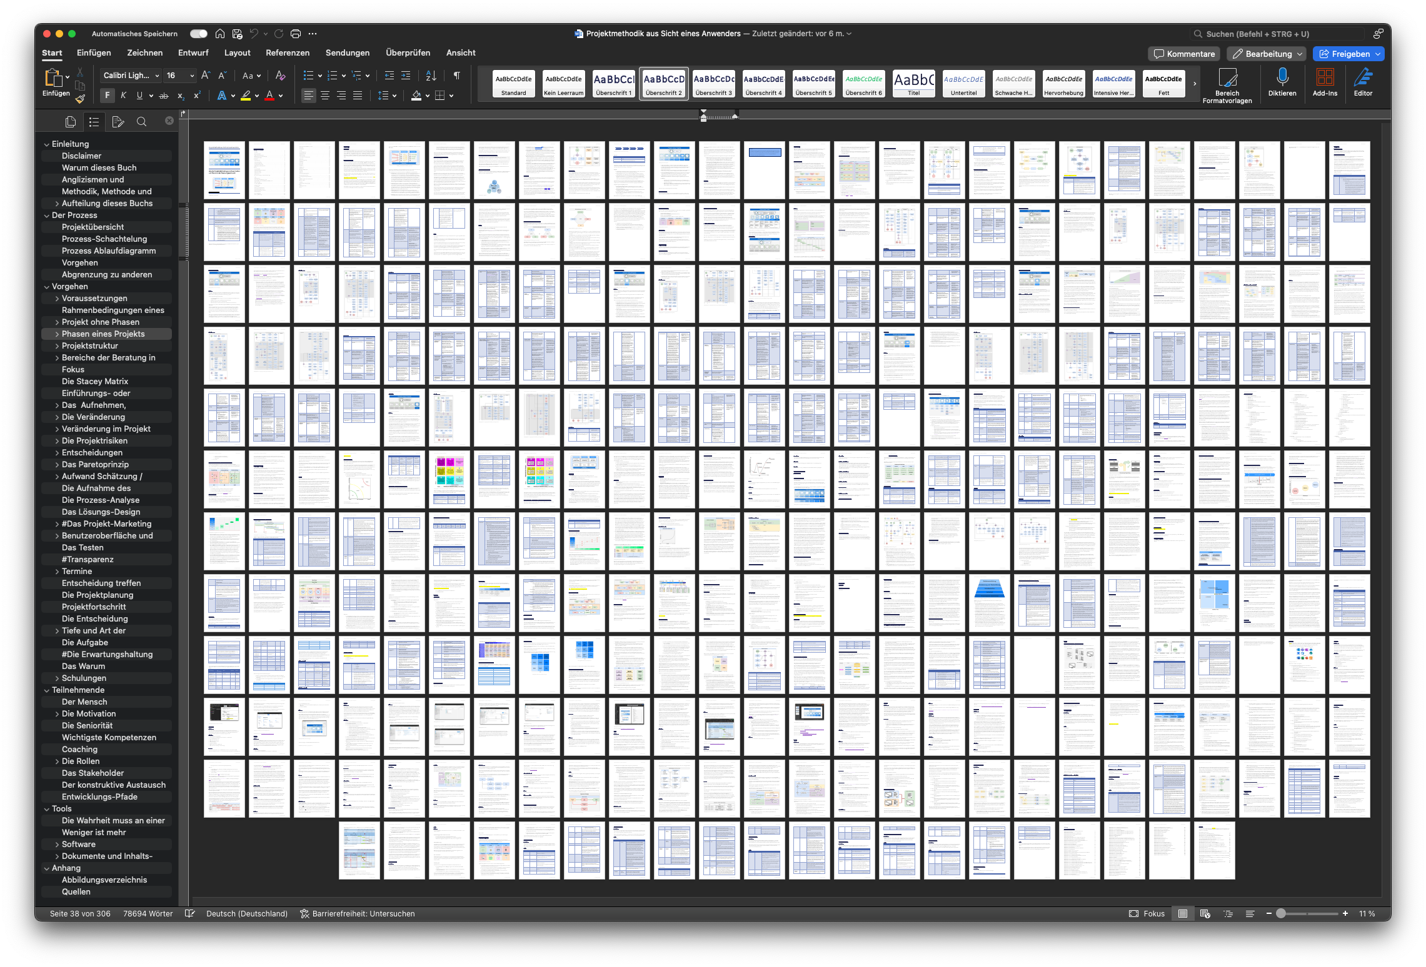The width and height of the screenshot is (1426, 967).
Task: Open search tab in navigation pane
Action: pos(142,122)
